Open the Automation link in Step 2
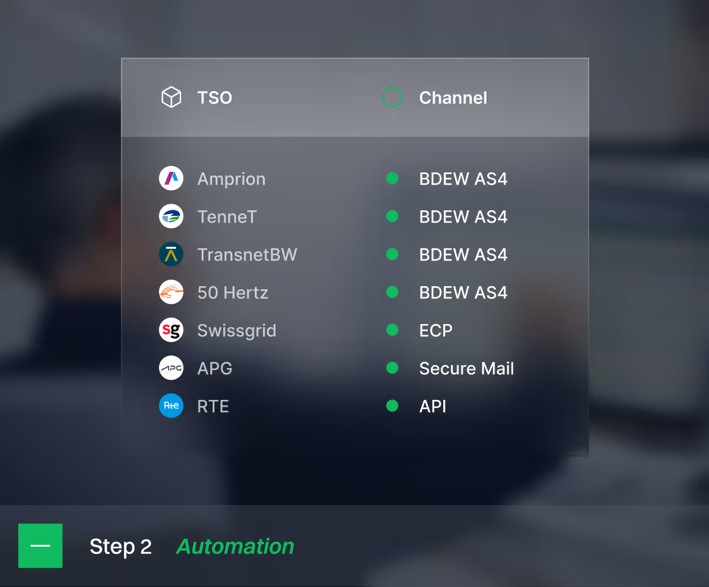Screen dimensions: 709x587 235,546
